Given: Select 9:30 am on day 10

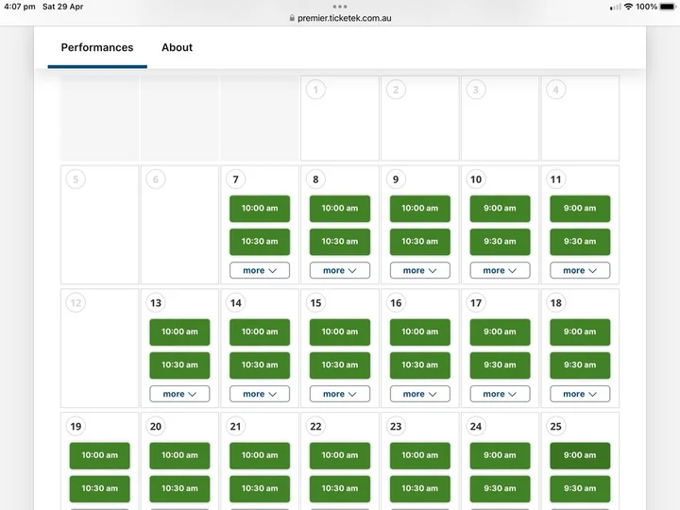Looking at the screenshot, I should [500, 242].
